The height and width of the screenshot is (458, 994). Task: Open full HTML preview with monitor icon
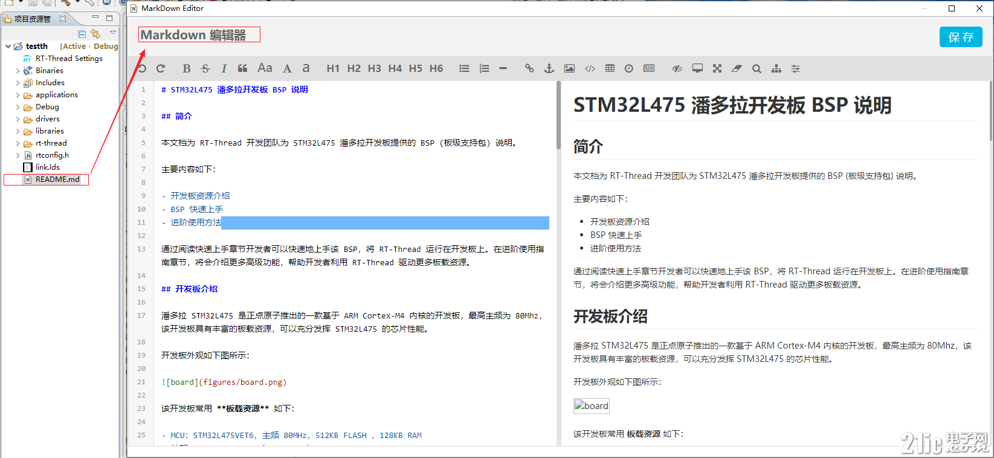point(697,68)
